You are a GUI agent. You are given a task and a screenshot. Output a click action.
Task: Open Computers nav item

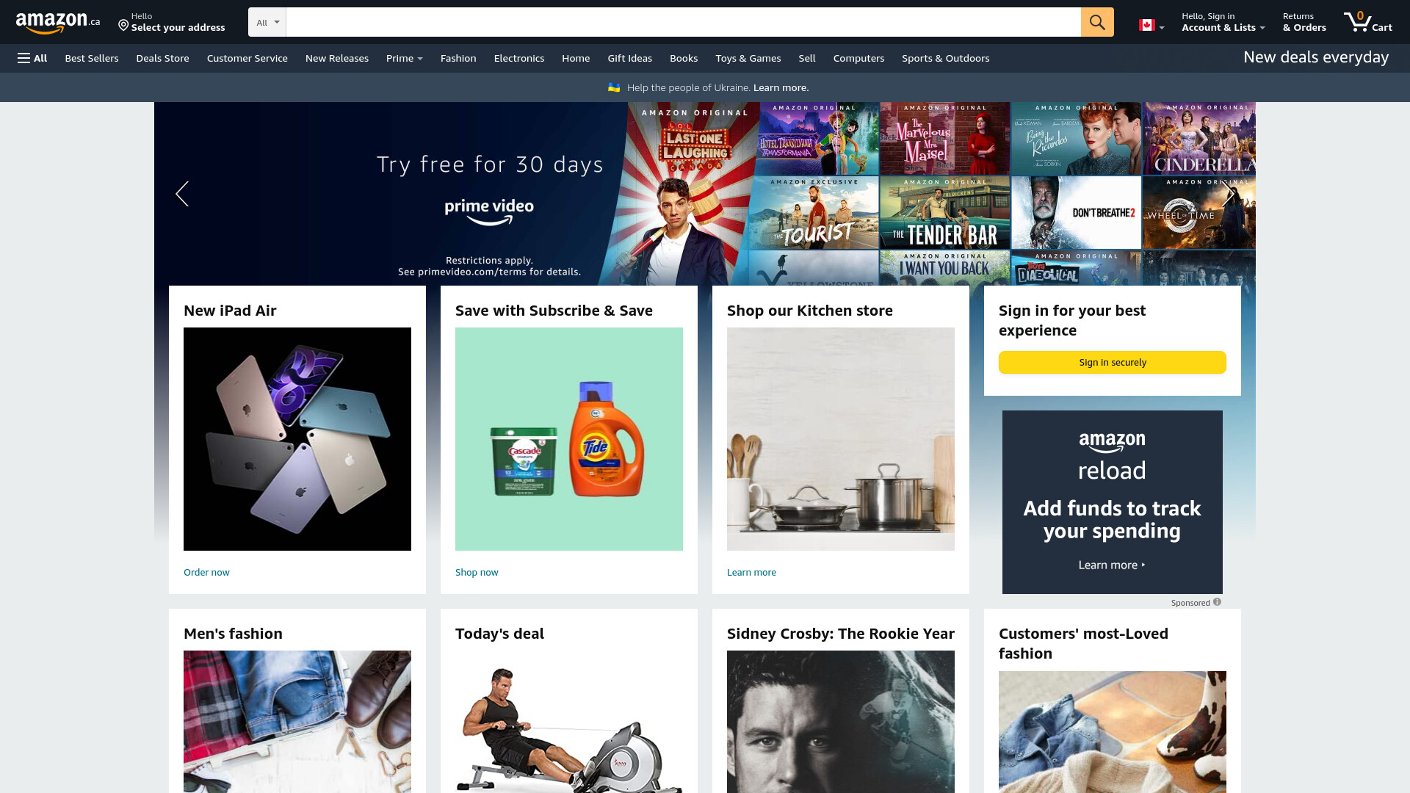tap(858, 58)
